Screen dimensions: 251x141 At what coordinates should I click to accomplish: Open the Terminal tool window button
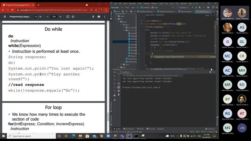151,129
